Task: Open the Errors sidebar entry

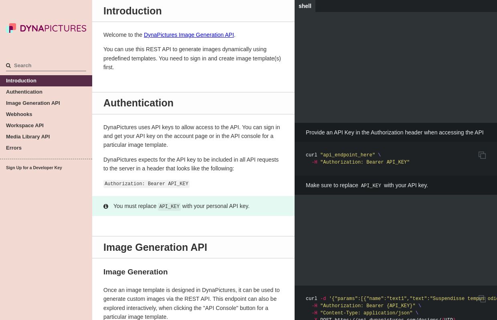Action: (x=46, y=148)
